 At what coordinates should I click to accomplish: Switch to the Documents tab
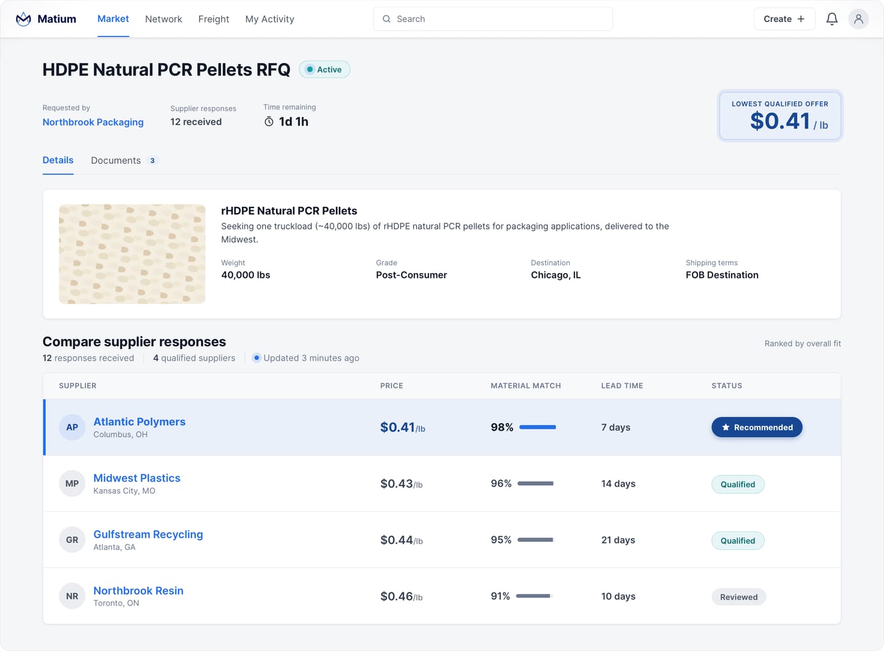coord(115,161)
